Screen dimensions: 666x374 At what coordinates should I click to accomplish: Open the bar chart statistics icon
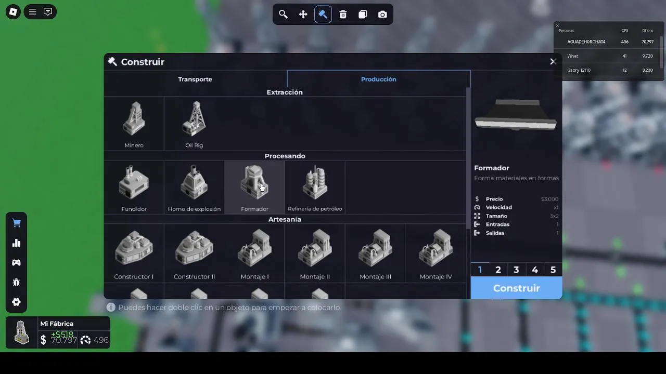pos(17,243)
